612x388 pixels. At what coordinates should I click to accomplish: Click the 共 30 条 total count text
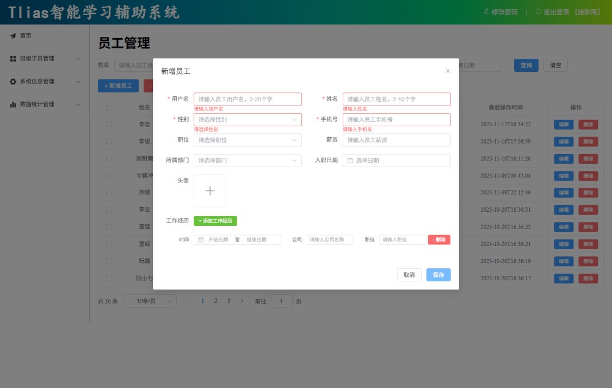[x=108, y=301]
